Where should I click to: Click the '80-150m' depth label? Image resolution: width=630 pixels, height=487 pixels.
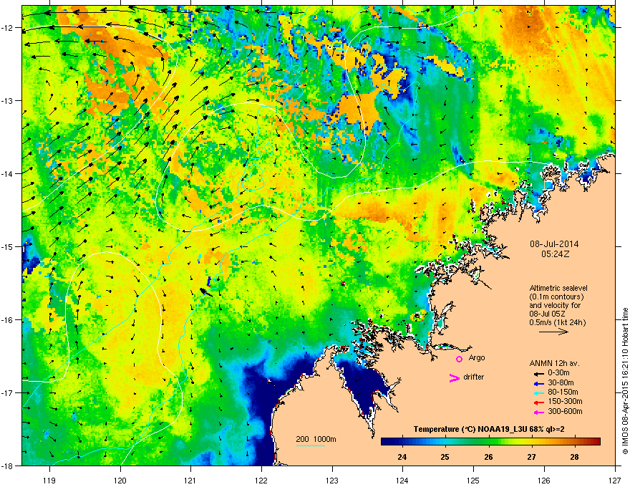pyautogui.click(x=563, y=392)
